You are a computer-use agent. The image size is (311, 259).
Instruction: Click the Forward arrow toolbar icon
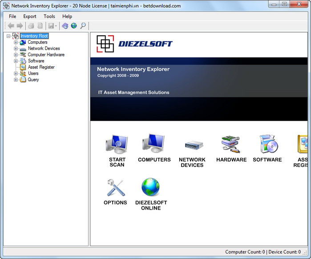[x=20, y=26]
